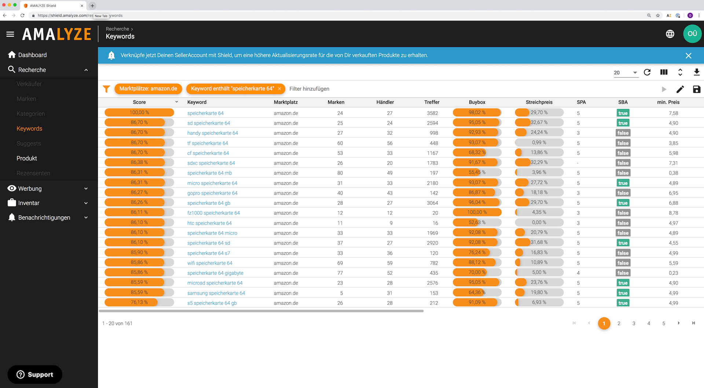Expand the Benachrichtigungen sidebar section
Image resolution: width=704 pixels, height=388 pixels.
coord(86,217)
